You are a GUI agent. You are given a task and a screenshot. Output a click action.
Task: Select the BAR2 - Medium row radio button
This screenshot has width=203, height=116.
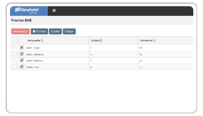[15, 54]
